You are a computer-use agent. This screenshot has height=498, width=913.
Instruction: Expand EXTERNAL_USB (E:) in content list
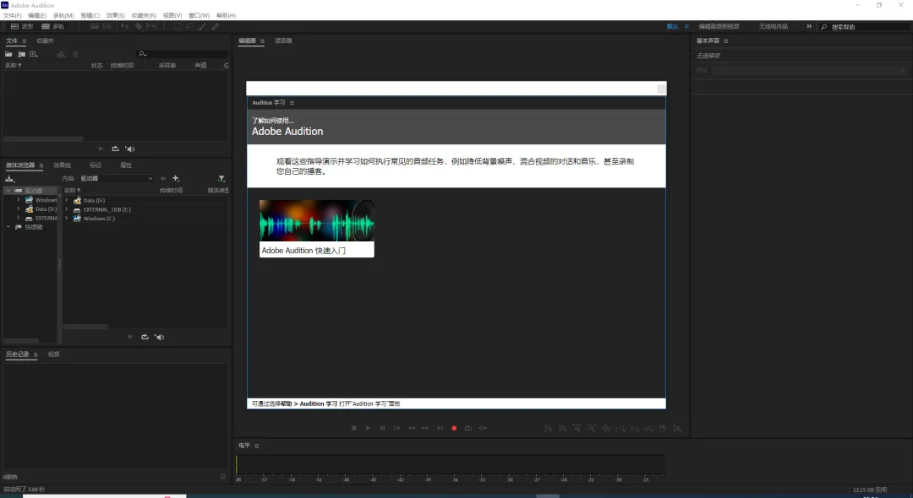tap(67, 209)
